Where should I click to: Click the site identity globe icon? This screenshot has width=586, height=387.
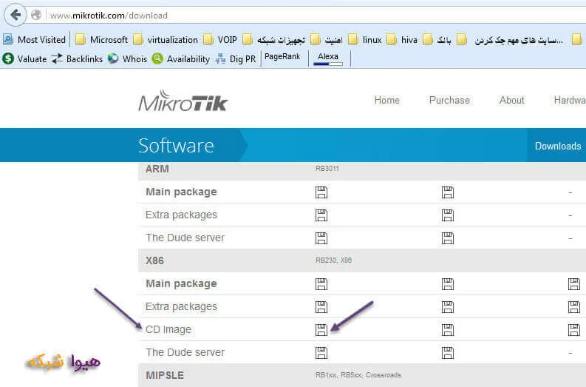36,15
